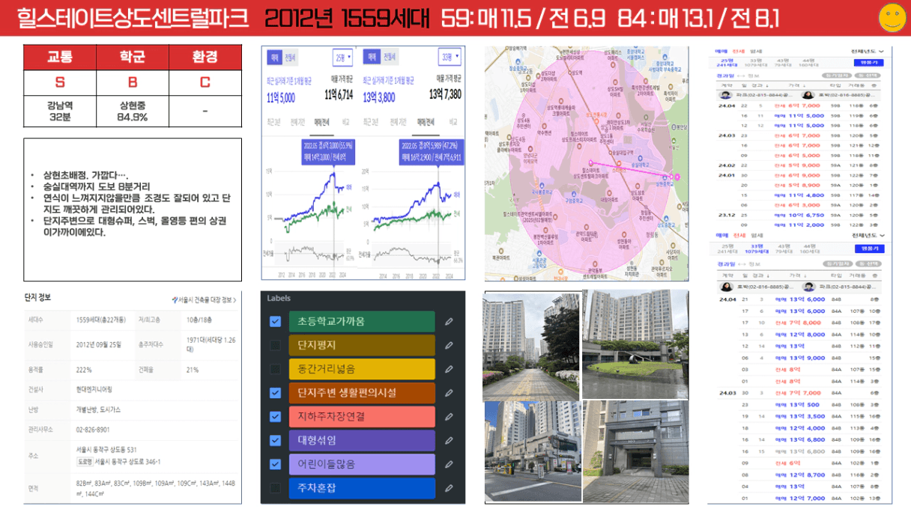Check the 동간거리넓음 label checkbox
This screenshot has width=911, height=512.
[x=275, y=369]
